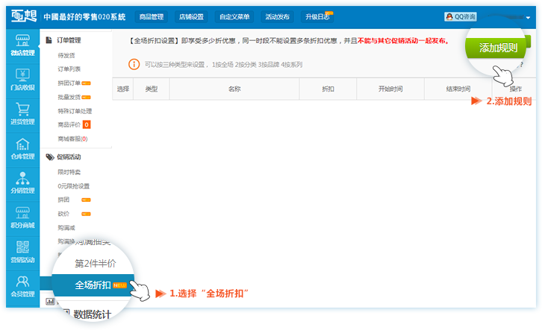The height and width of the screenshot is (330, 542).
Task: Select 砍价 under 促销活动
Action: coord(63,214)
